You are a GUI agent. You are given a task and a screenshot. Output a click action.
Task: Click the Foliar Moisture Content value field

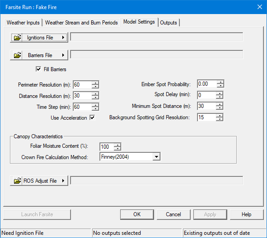pyautogui.click(x=107, y=146)
